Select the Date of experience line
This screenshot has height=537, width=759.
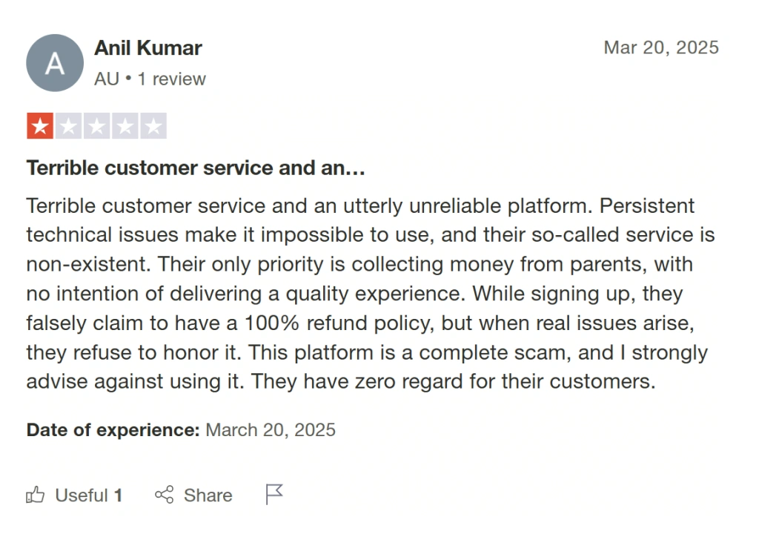pos(181,429)
